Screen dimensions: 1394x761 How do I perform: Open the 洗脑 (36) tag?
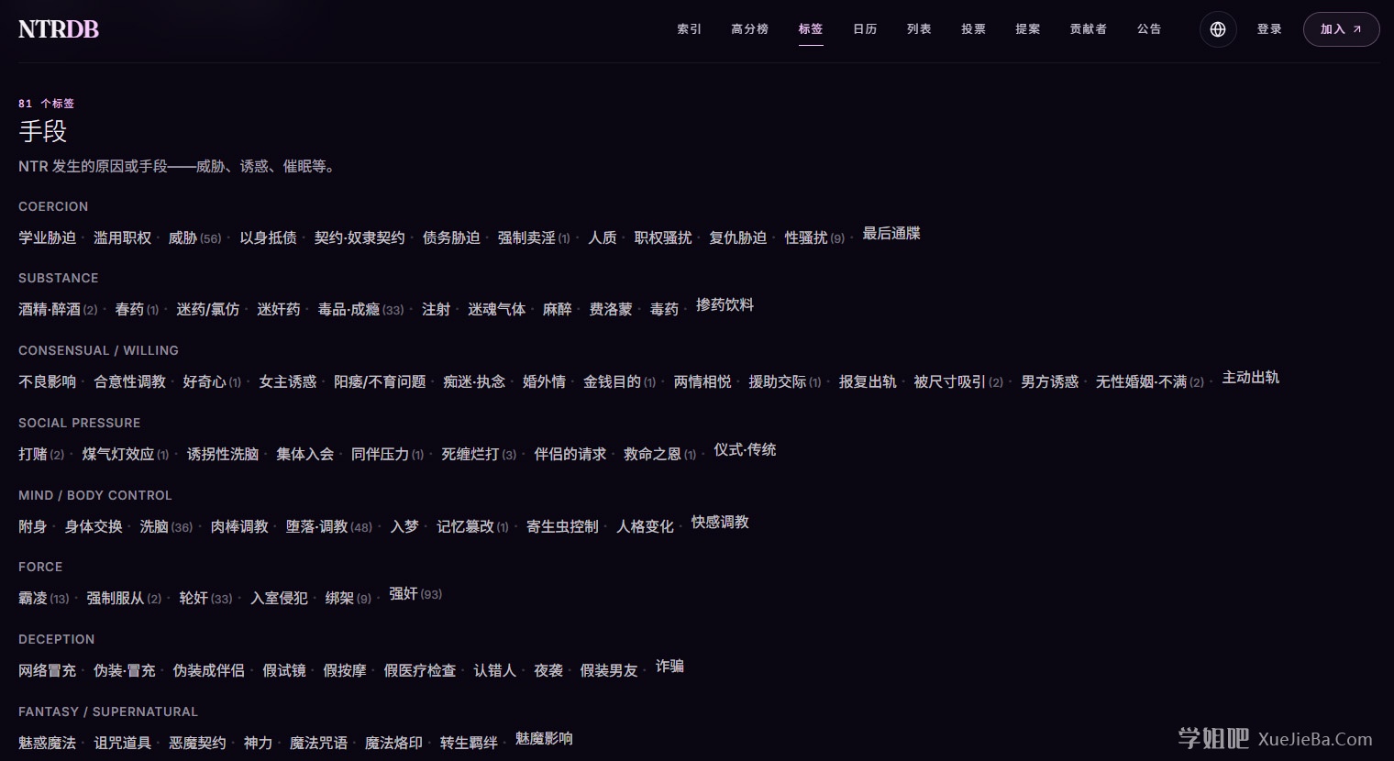(166, 526)
